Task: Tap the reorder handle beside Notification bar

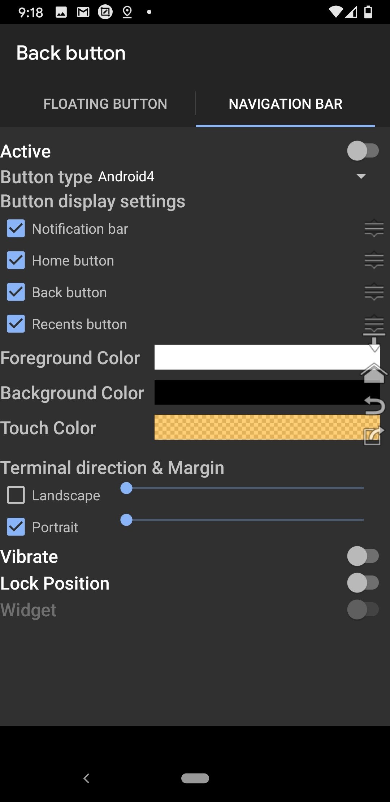Action: [x=374, y=228]
